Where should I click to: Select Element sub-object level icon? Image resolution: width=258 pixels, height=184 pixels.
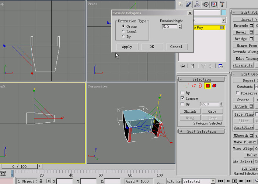[x=215, y=86]
